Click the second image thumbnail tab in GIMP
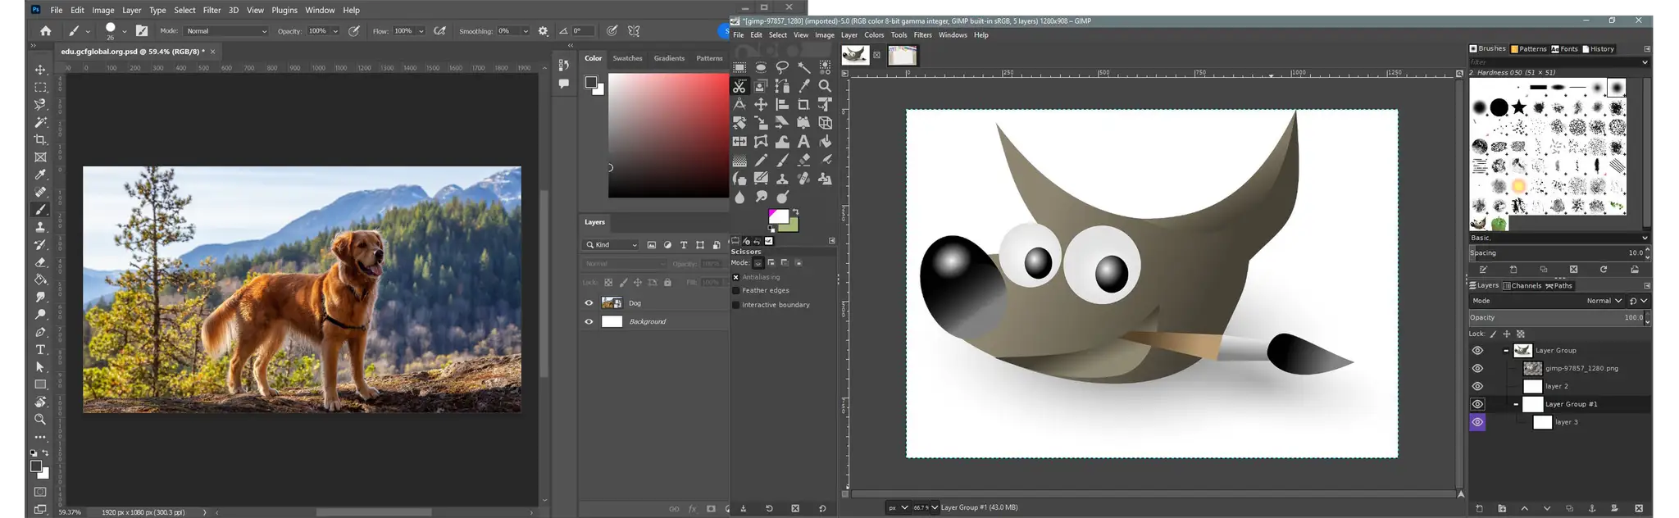 pos(902,56)
